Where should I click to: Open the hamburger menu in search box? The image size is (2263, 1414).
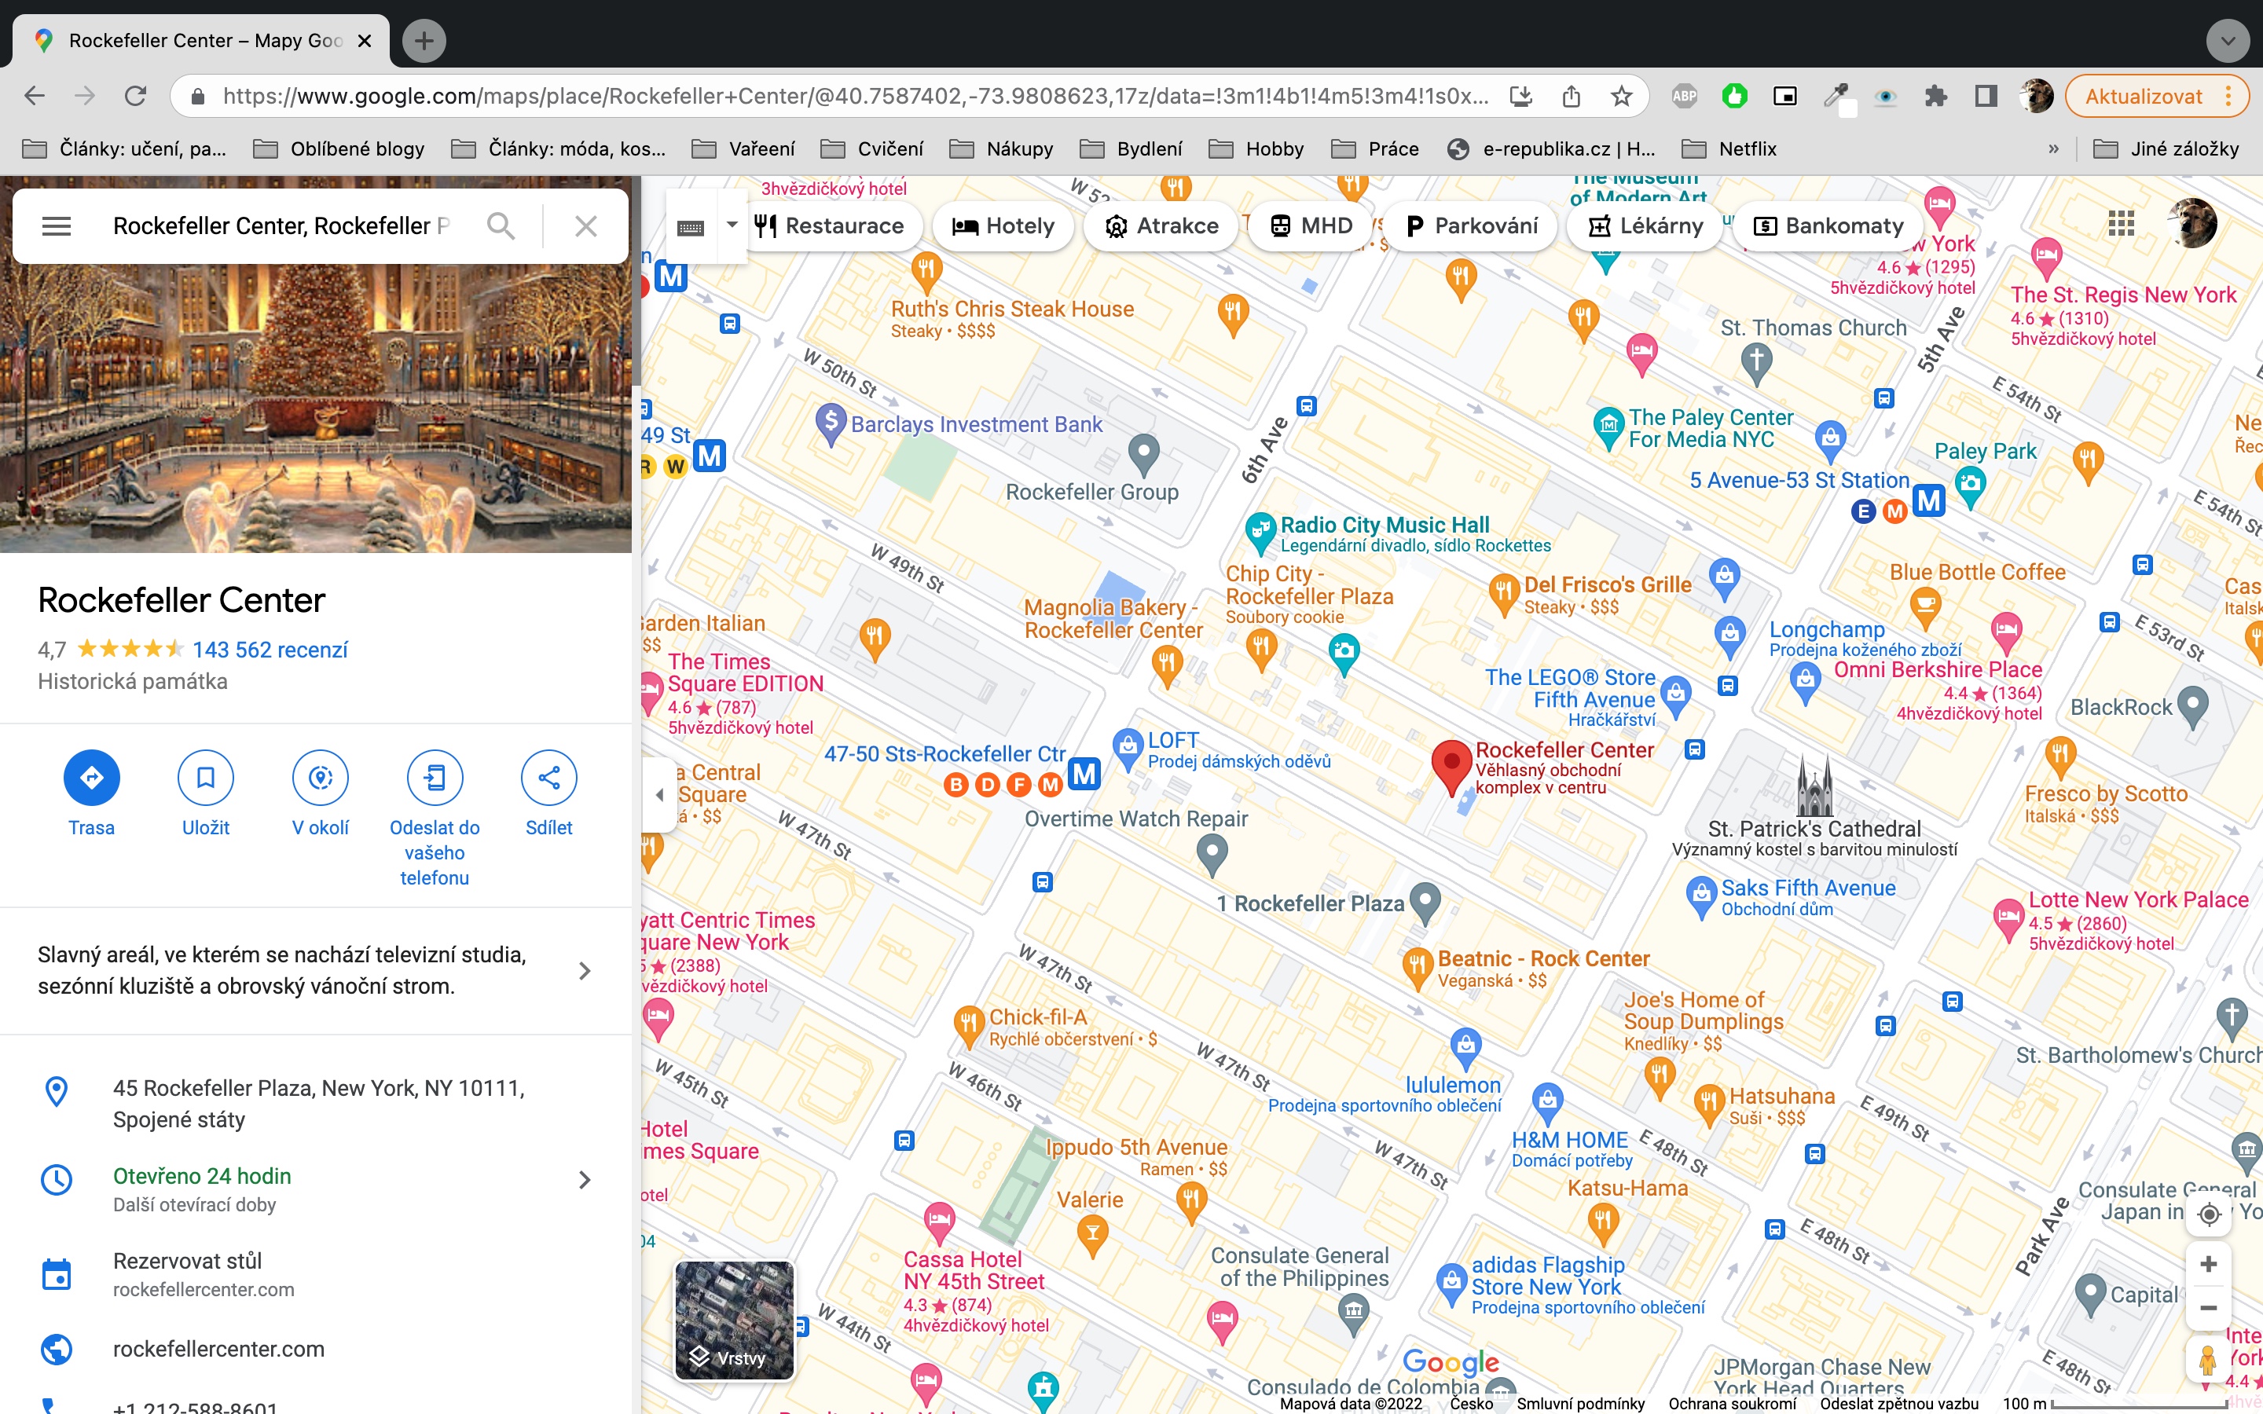56,225
